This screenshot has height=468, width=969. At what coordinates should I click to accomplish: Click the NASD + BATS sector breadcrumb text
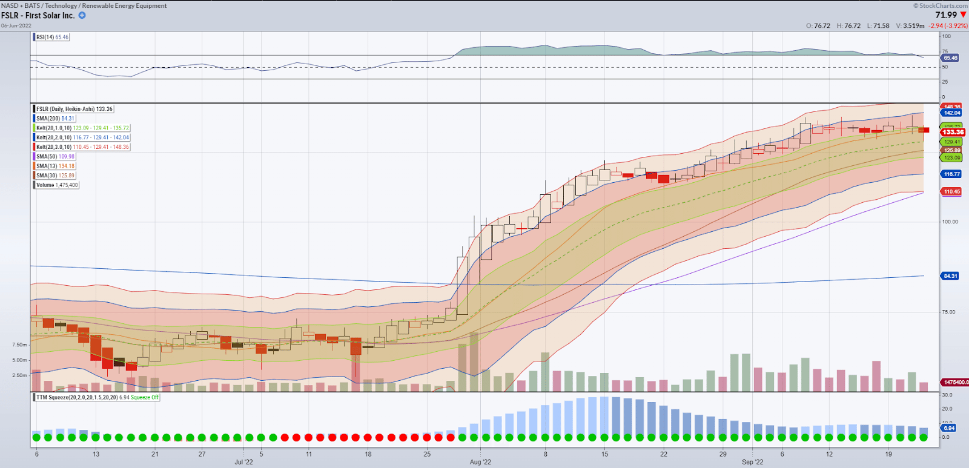[x=84, y=5]
